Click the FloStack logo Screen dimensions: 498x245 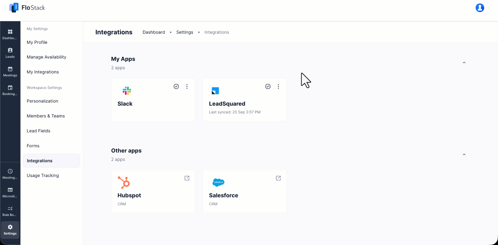[x=27, y=8]
